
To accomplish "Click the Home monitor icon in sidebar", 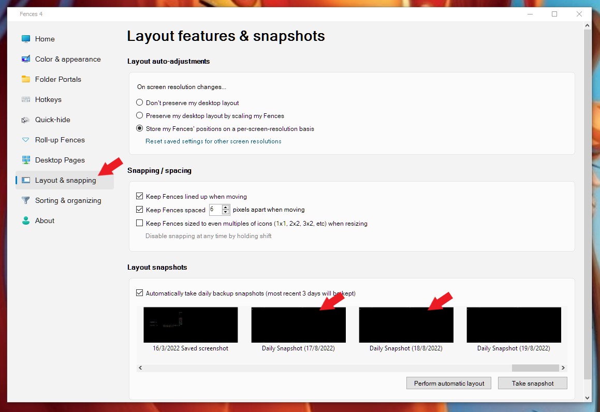I will [26, 39].
